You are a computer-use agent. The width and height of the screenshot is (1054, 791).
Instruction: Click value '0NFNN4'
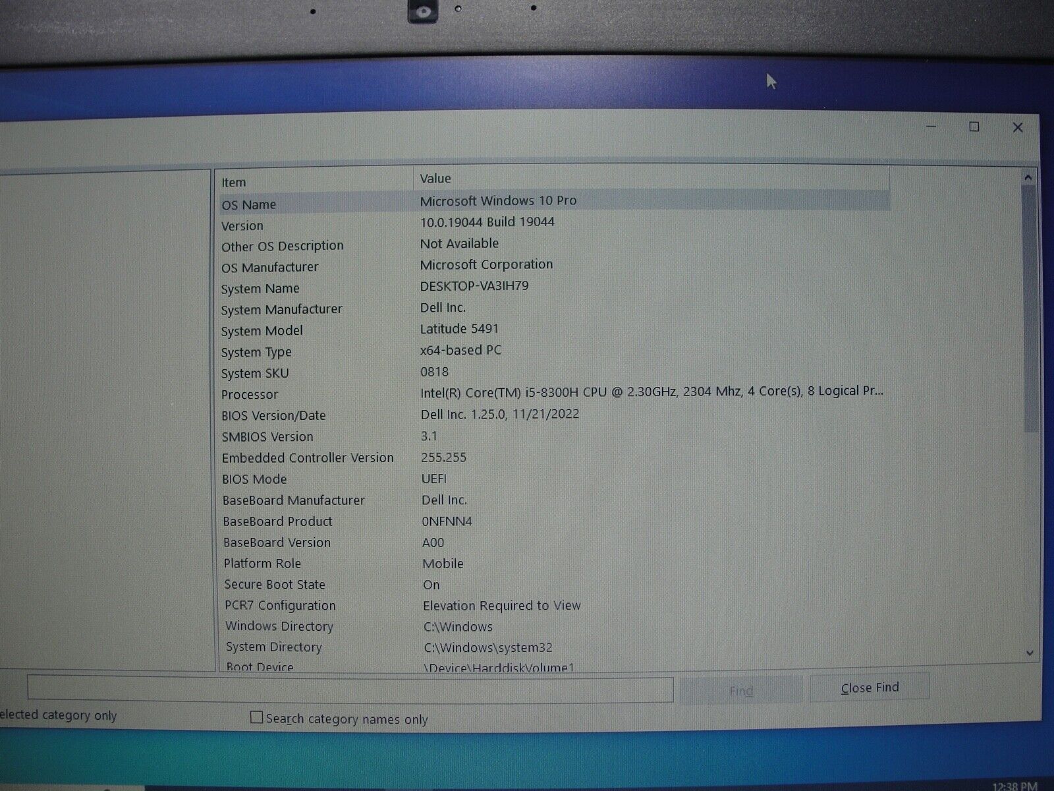[447, 521]
